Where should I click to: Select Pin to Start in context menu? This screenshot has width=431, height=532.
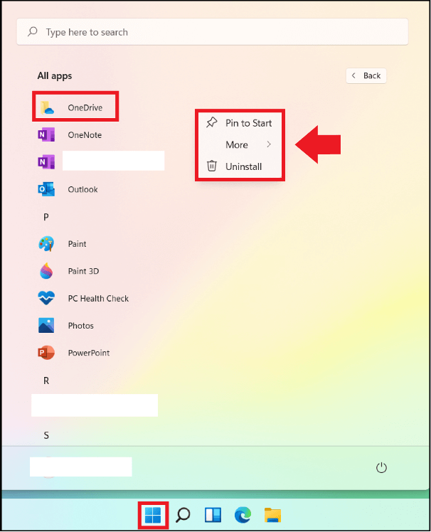[240, 123]
